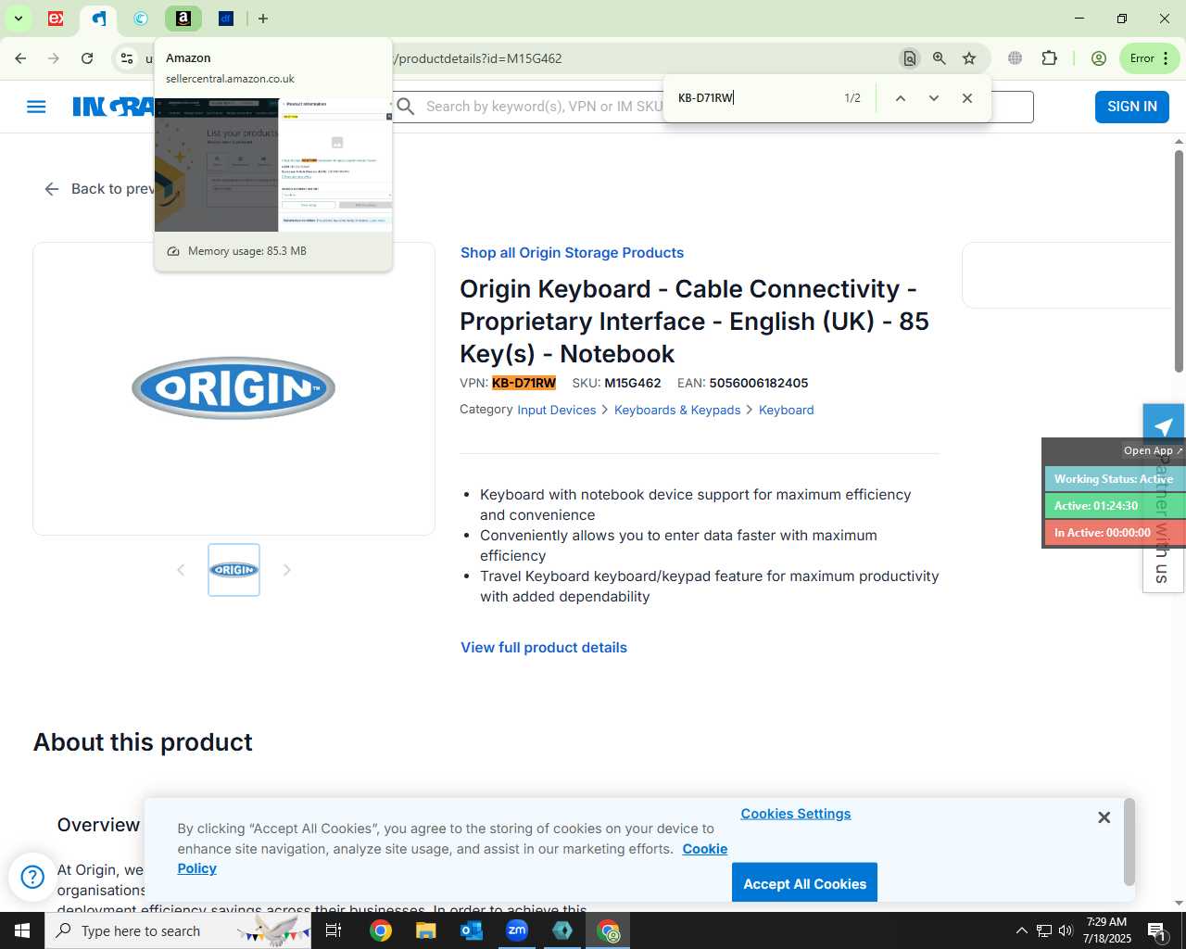
Task: Show previous product thumbnail arrow
Action: [x=181, y=570]
